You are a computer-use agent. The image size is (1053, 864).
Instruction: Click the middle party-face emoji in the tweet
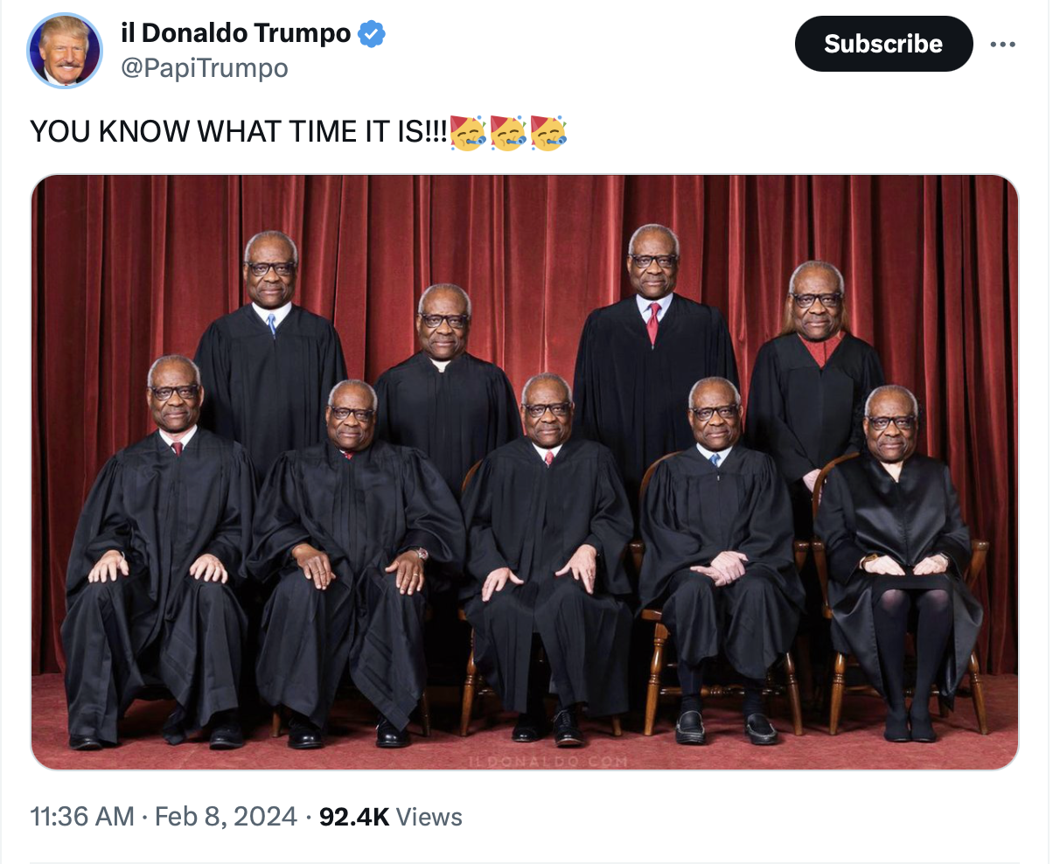508,131
